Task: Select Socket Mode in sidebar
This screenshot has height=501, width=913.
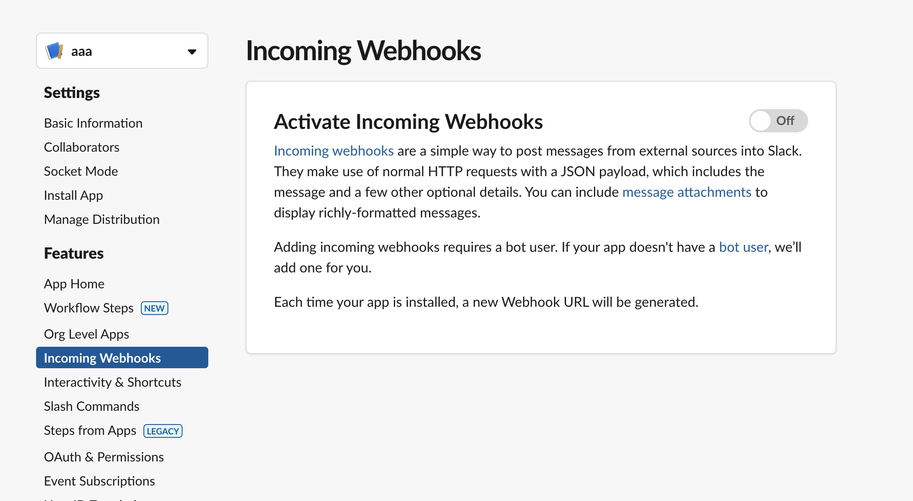Action: pos(81,171)
